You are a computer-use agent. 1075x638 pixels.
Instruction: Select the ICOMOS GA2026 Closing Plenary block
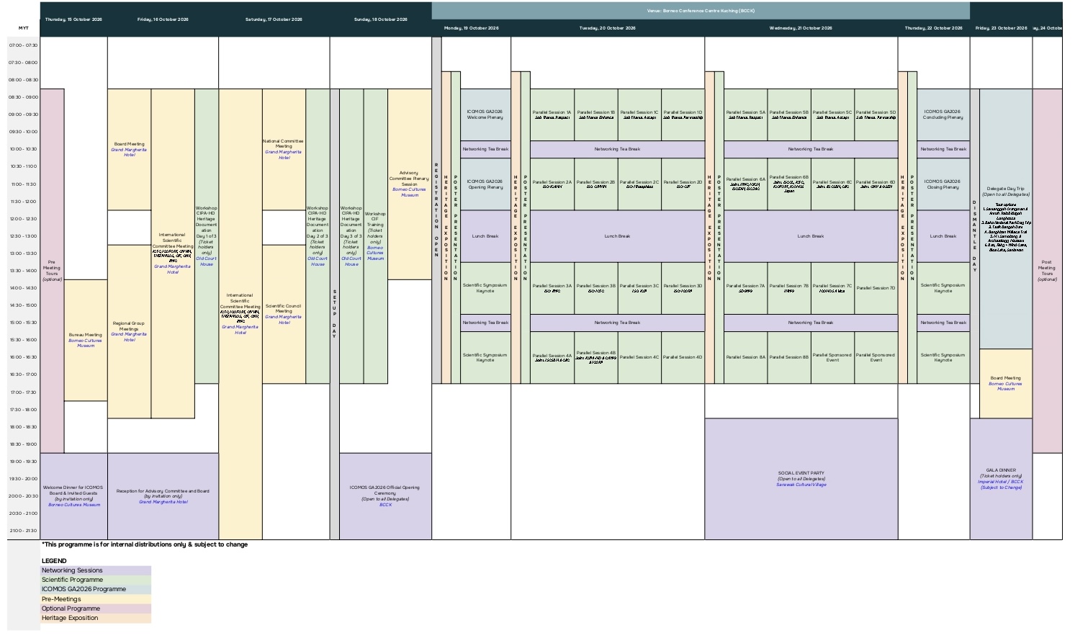click(x=943, y=184)
